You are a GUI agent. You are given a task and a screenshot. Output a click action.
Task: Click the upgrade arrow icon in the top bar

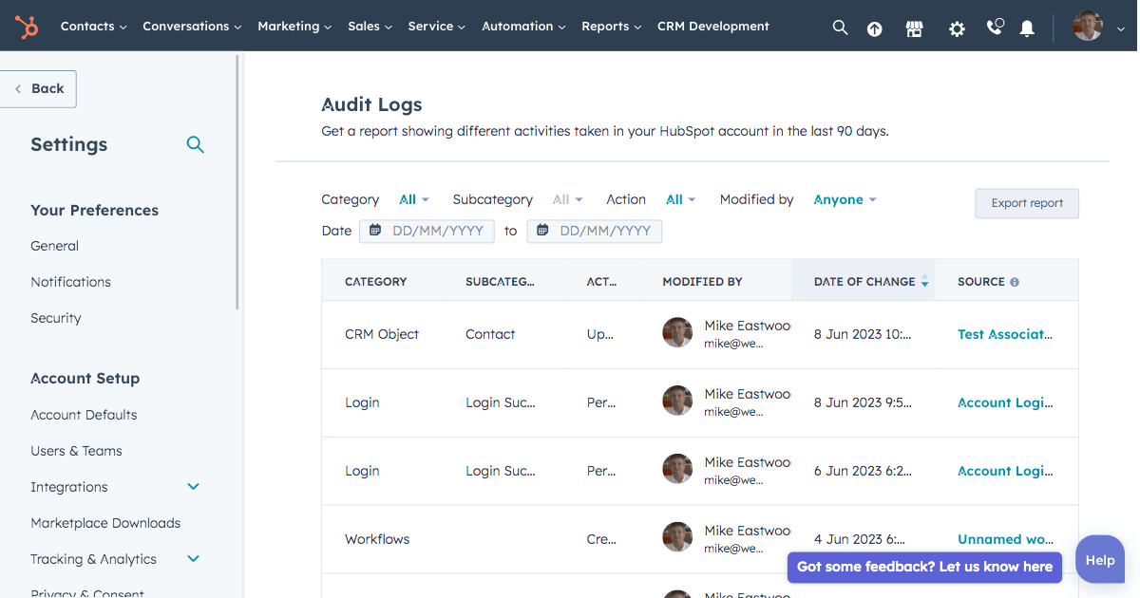pyautogui.click(x=875, y=28)
